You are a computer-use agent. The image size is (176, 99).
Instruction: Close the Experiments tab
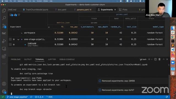(115, 10)
